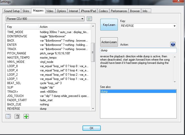The image size is (185, 135).
Task: Click the master_tempo action text
Action: 48,58
